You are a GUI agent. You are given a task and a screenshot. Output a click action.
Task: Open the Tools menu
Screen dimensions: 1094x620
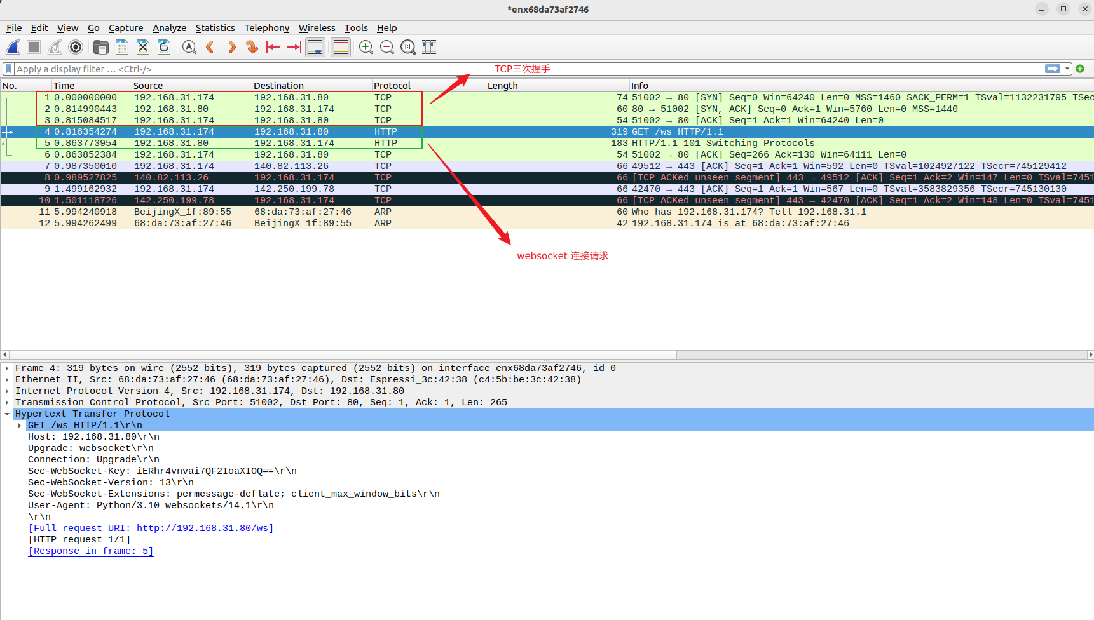coord(356,28)
